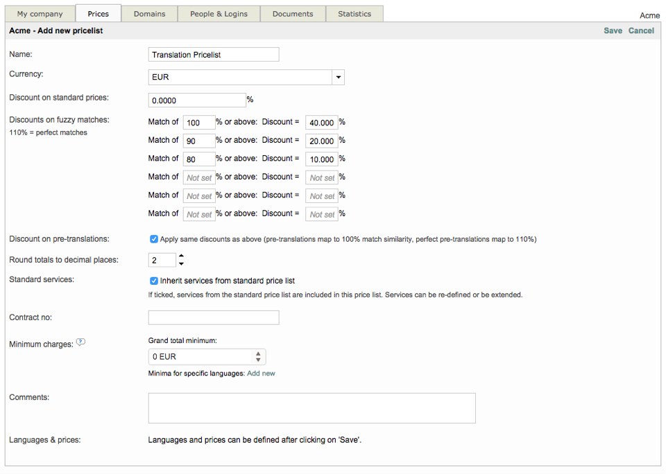Open the Currency dropdown
Image resolution: width=666 pixels, height=474 pixels.
[x=338, y=77]
